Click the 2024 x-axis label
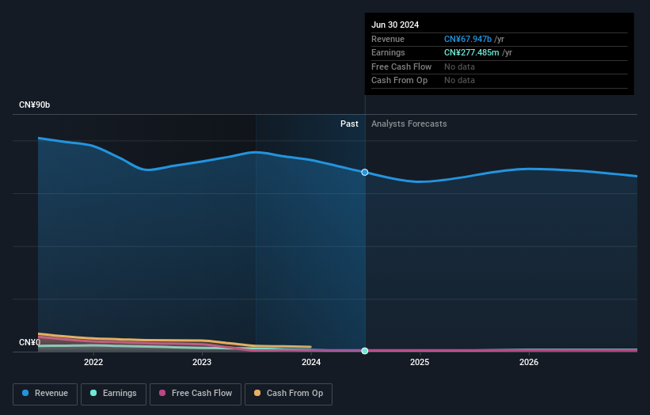Viewport: 650px width, 415px height. coord(311,362)
